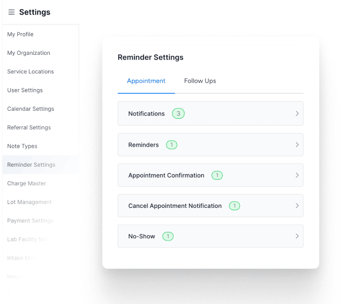The width and height of the screenshot is (347, 304).
Task: Expand Cancel Appointment Notification chevron
Action: [x=297, y=206]
